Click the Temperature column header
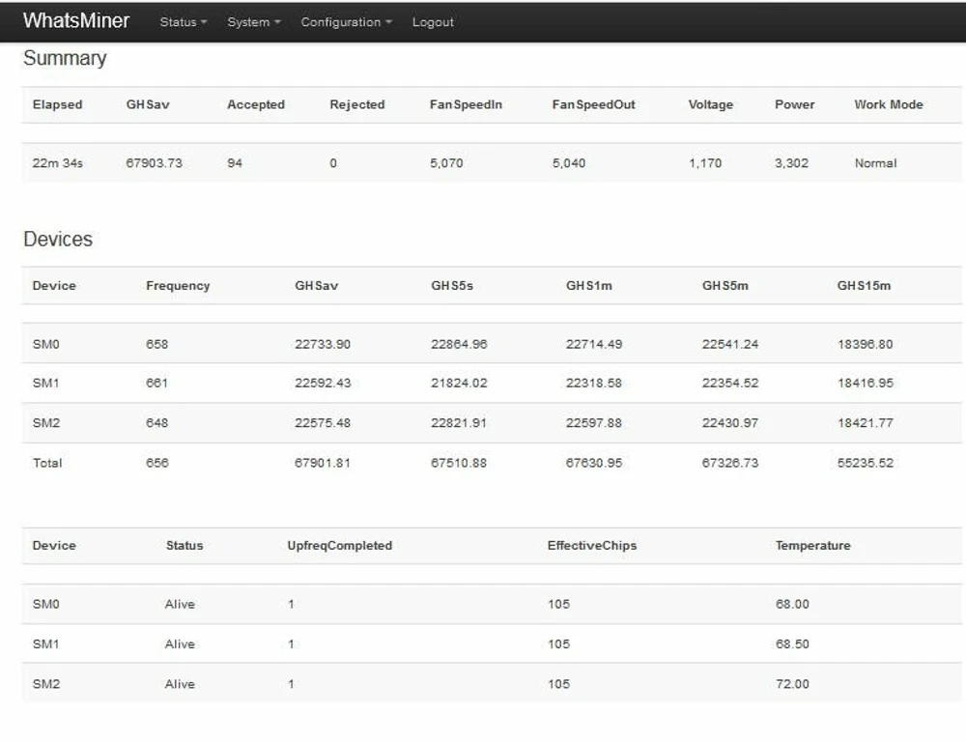 pyautogui.click(x=812, y=546)
